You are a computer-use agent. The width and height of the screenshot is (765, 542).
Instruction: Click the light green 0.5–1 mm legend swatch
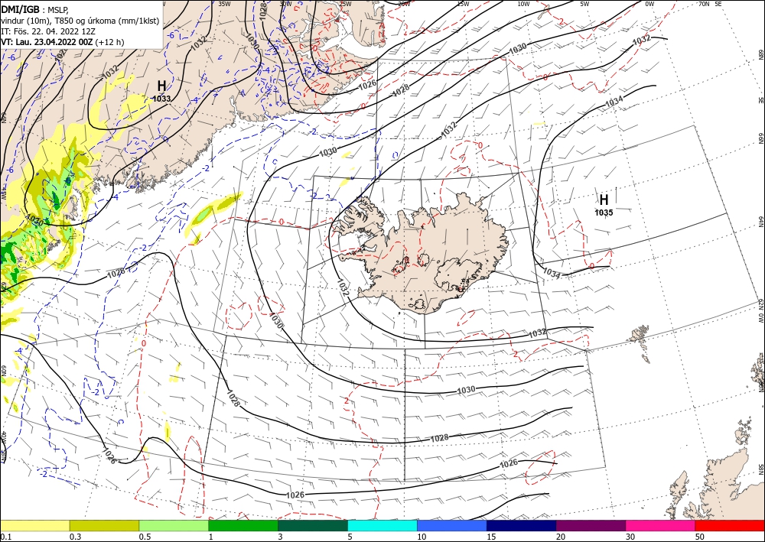click(174, 525)
